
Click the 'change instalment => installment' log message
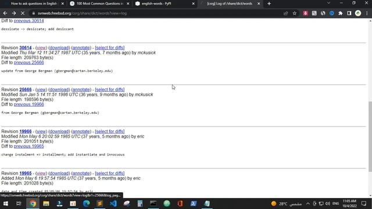coord(63,154)
